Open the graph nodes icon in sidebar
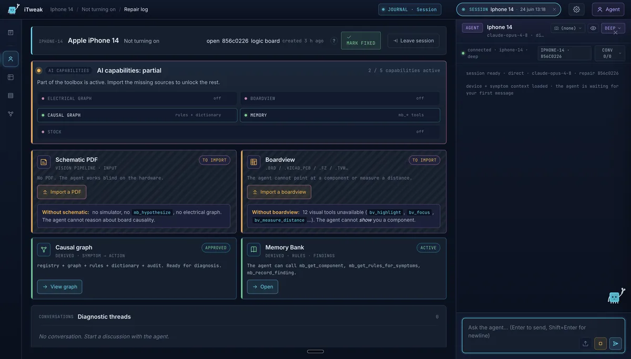Viewport: 631px width, 359px height. pos(11,114)
